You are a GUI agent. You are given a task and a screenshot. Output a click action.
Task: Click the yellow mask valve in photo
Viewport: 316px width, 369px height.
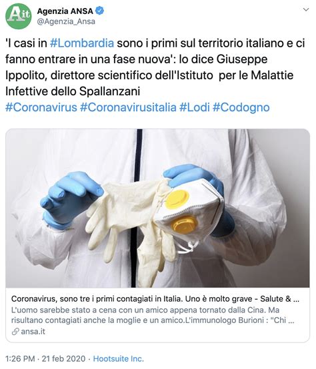(177, 199)
